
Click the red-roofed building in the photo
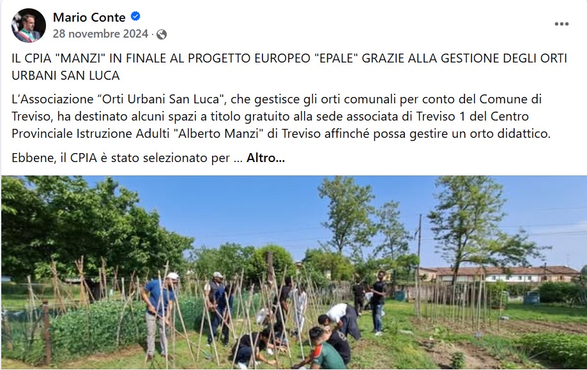(499, 275)
